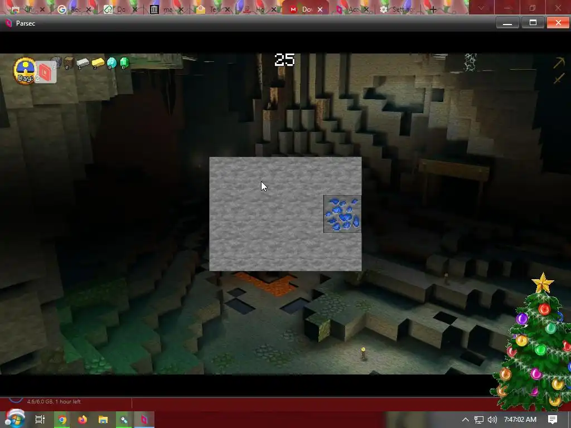Image resolution: width=571 pixels, height=428 pixels.
Task: Mine the blue lapis ore block
Action: pyautogui.click(x=342, y=214)
